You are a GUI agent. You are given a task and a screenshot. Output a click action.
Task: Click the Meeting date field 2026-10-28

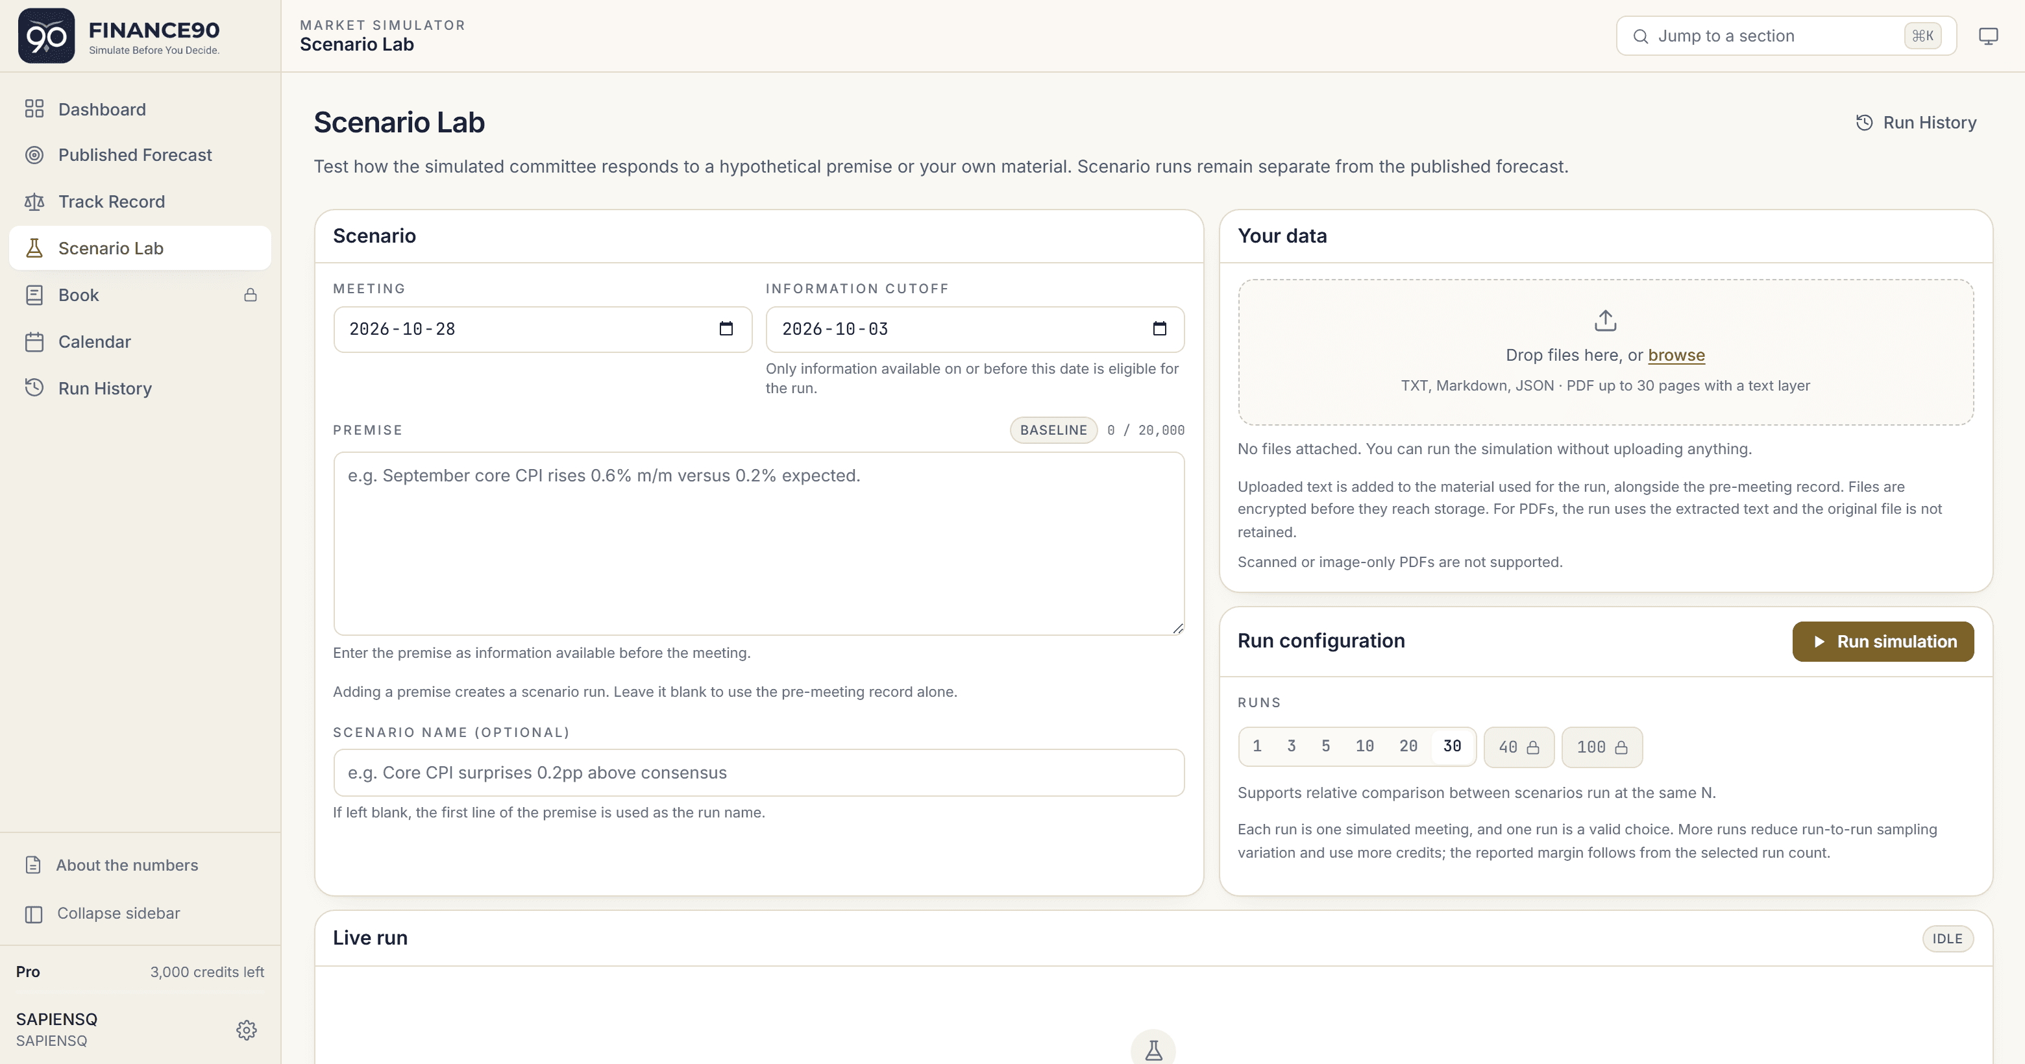tap(543, 330)
